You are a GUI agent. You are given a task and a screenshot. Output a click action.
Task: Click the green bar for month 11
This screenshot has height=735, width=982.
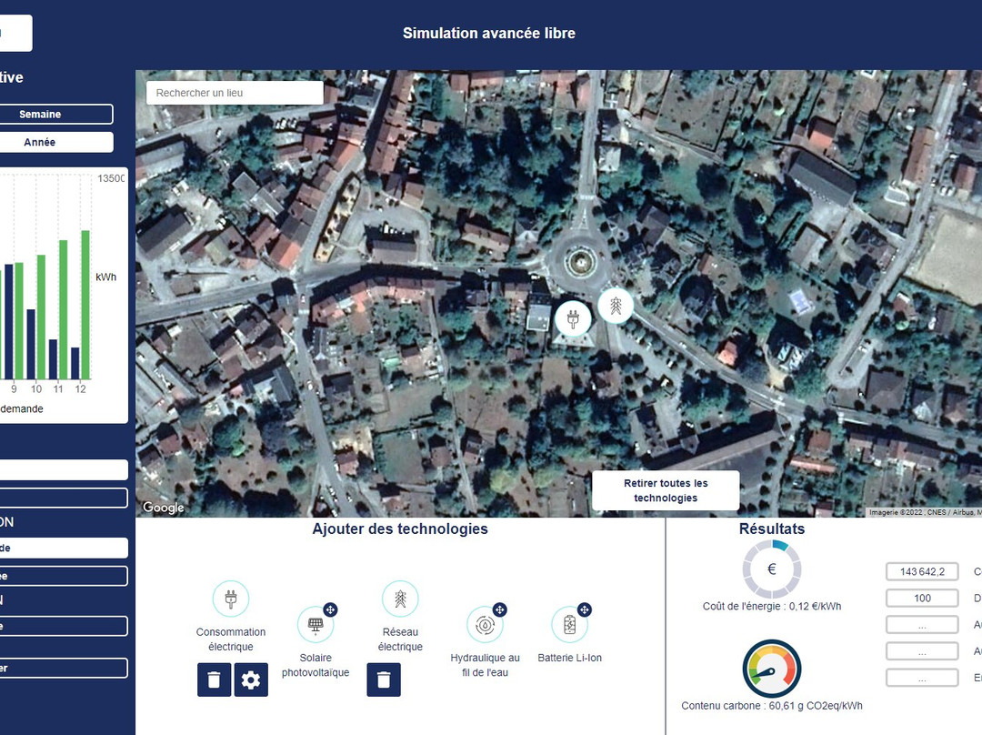pos(64,309)
